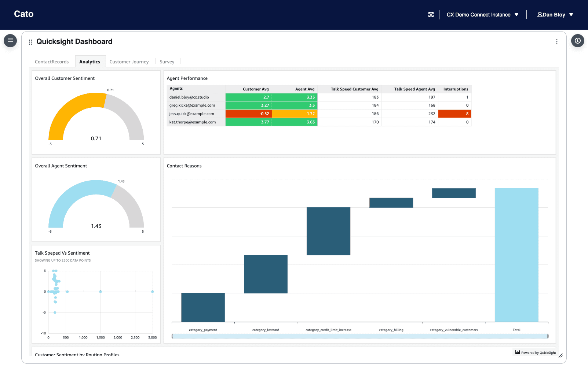Screen dimensions: 588x370
Task: Select the category_credit_limit_increase bar
Action: pyautogui.click(x=328, y=231)
